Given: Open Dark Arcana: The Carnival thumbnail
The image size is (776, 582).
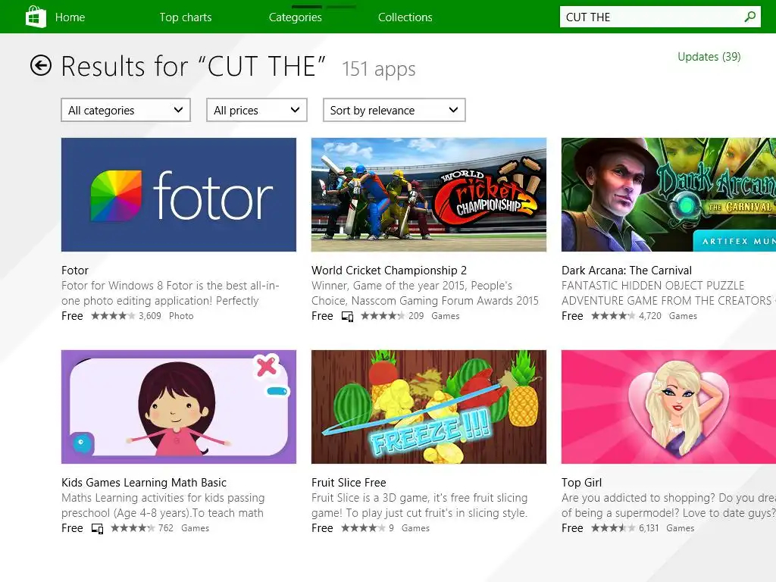Looking at the screenshot, I should 668,195.
